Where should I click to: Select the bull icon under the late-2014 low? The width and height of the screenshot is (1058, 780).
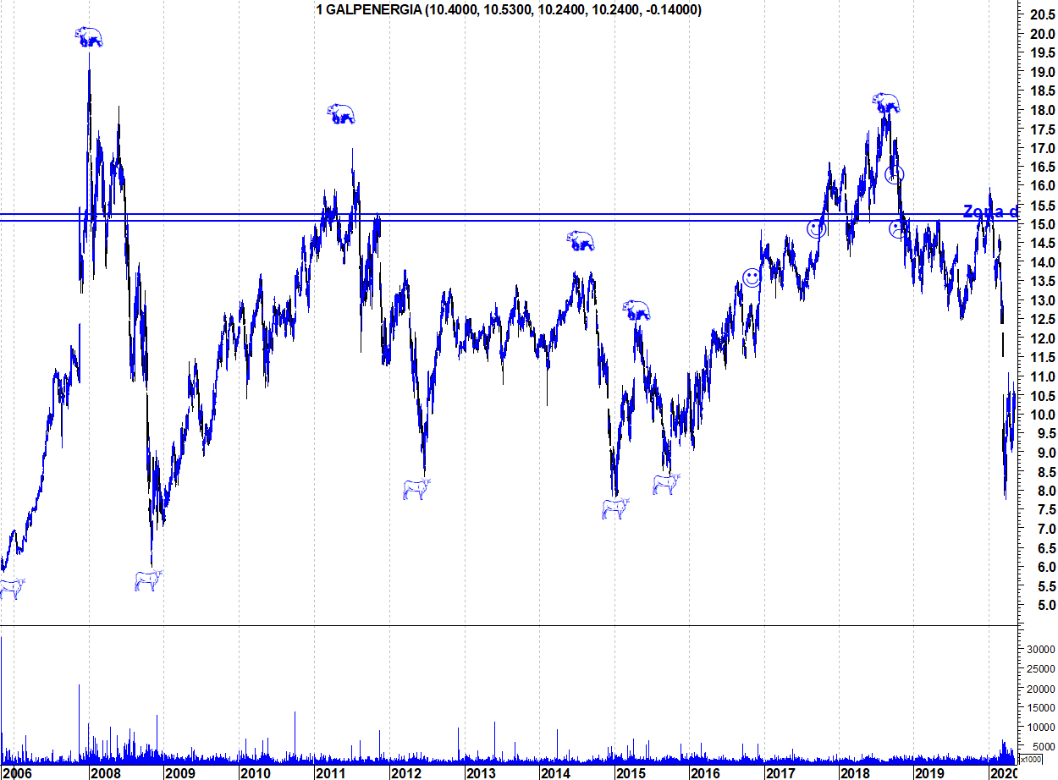[616, 508]
